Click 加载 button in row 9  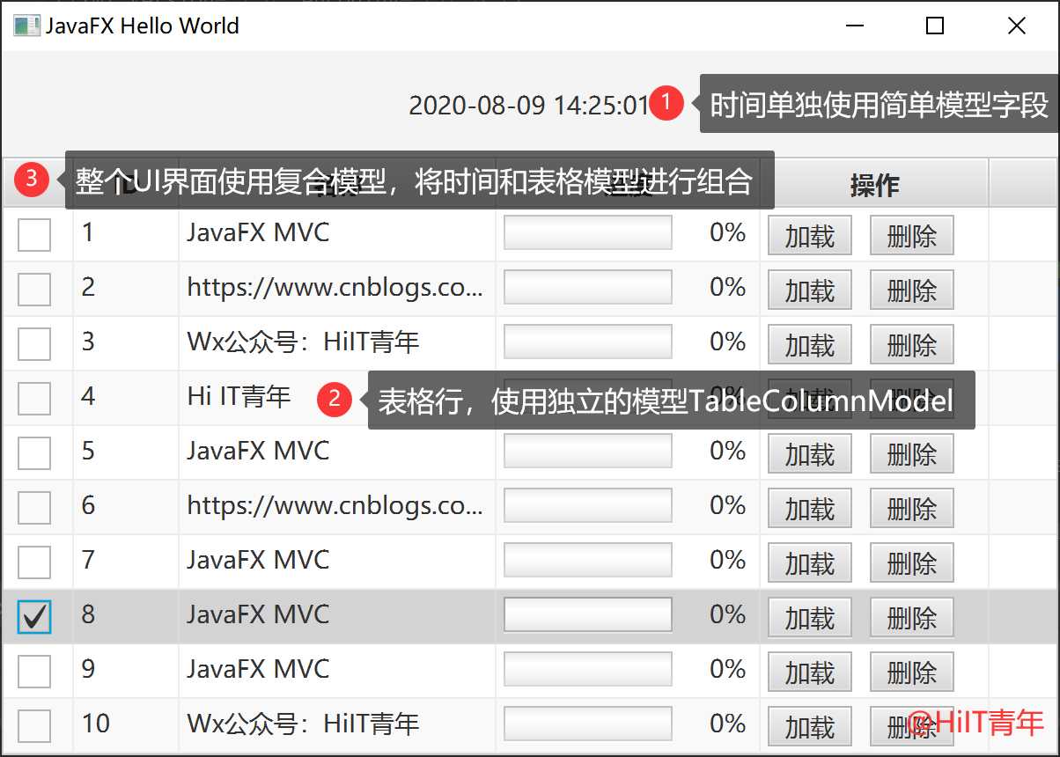tap(809, 672)
